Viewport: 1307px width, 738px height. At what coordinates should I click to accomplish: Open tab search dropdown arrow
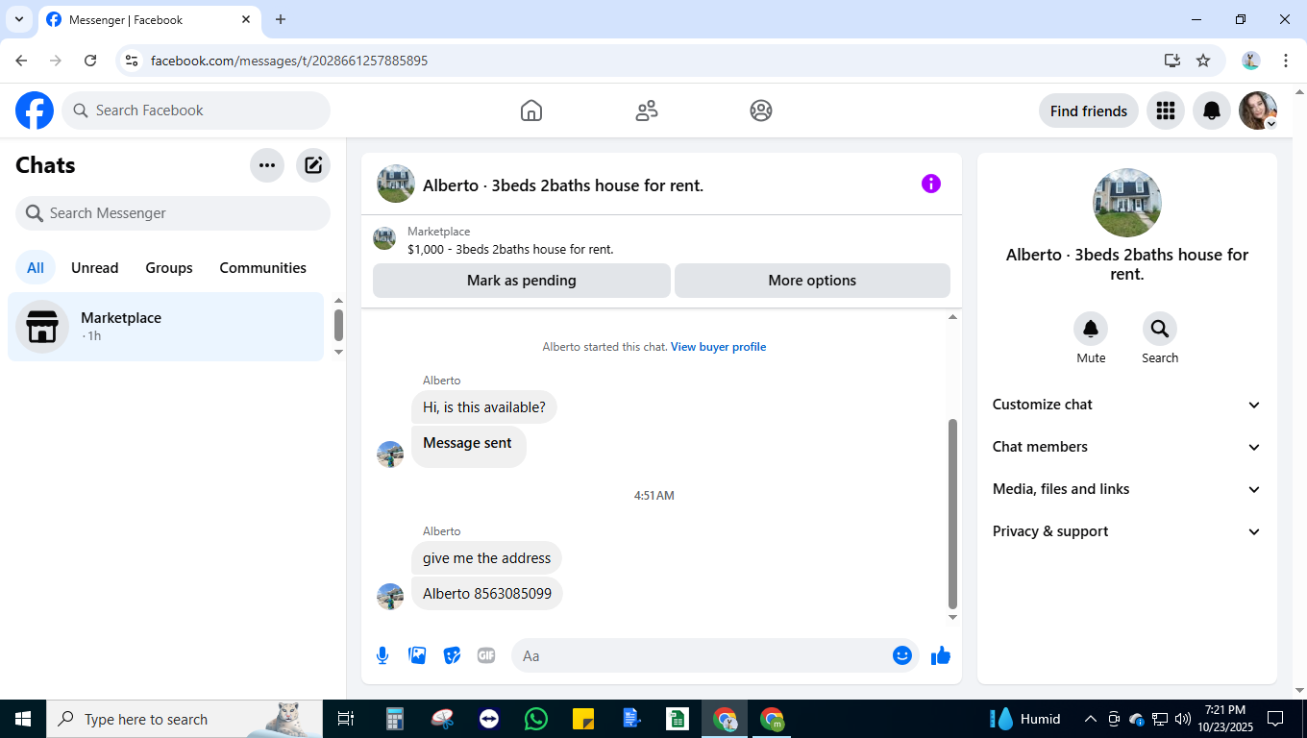(18, 19)
